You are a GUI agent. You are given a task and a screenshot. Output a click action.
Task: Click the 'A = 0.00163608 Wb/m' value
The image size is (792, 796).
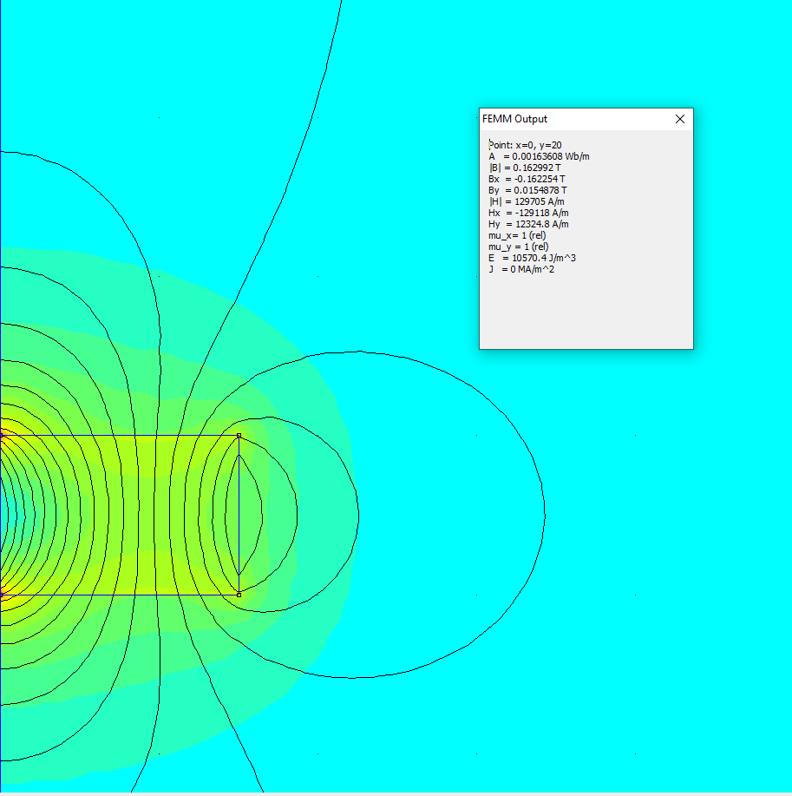click(539, 156)
